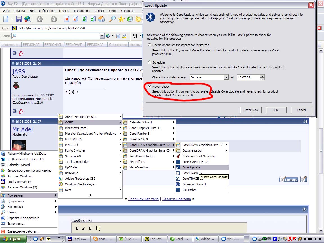Click Cancel in Corel Update dialog
The image size is (324, 243).
tap(301, 110)
